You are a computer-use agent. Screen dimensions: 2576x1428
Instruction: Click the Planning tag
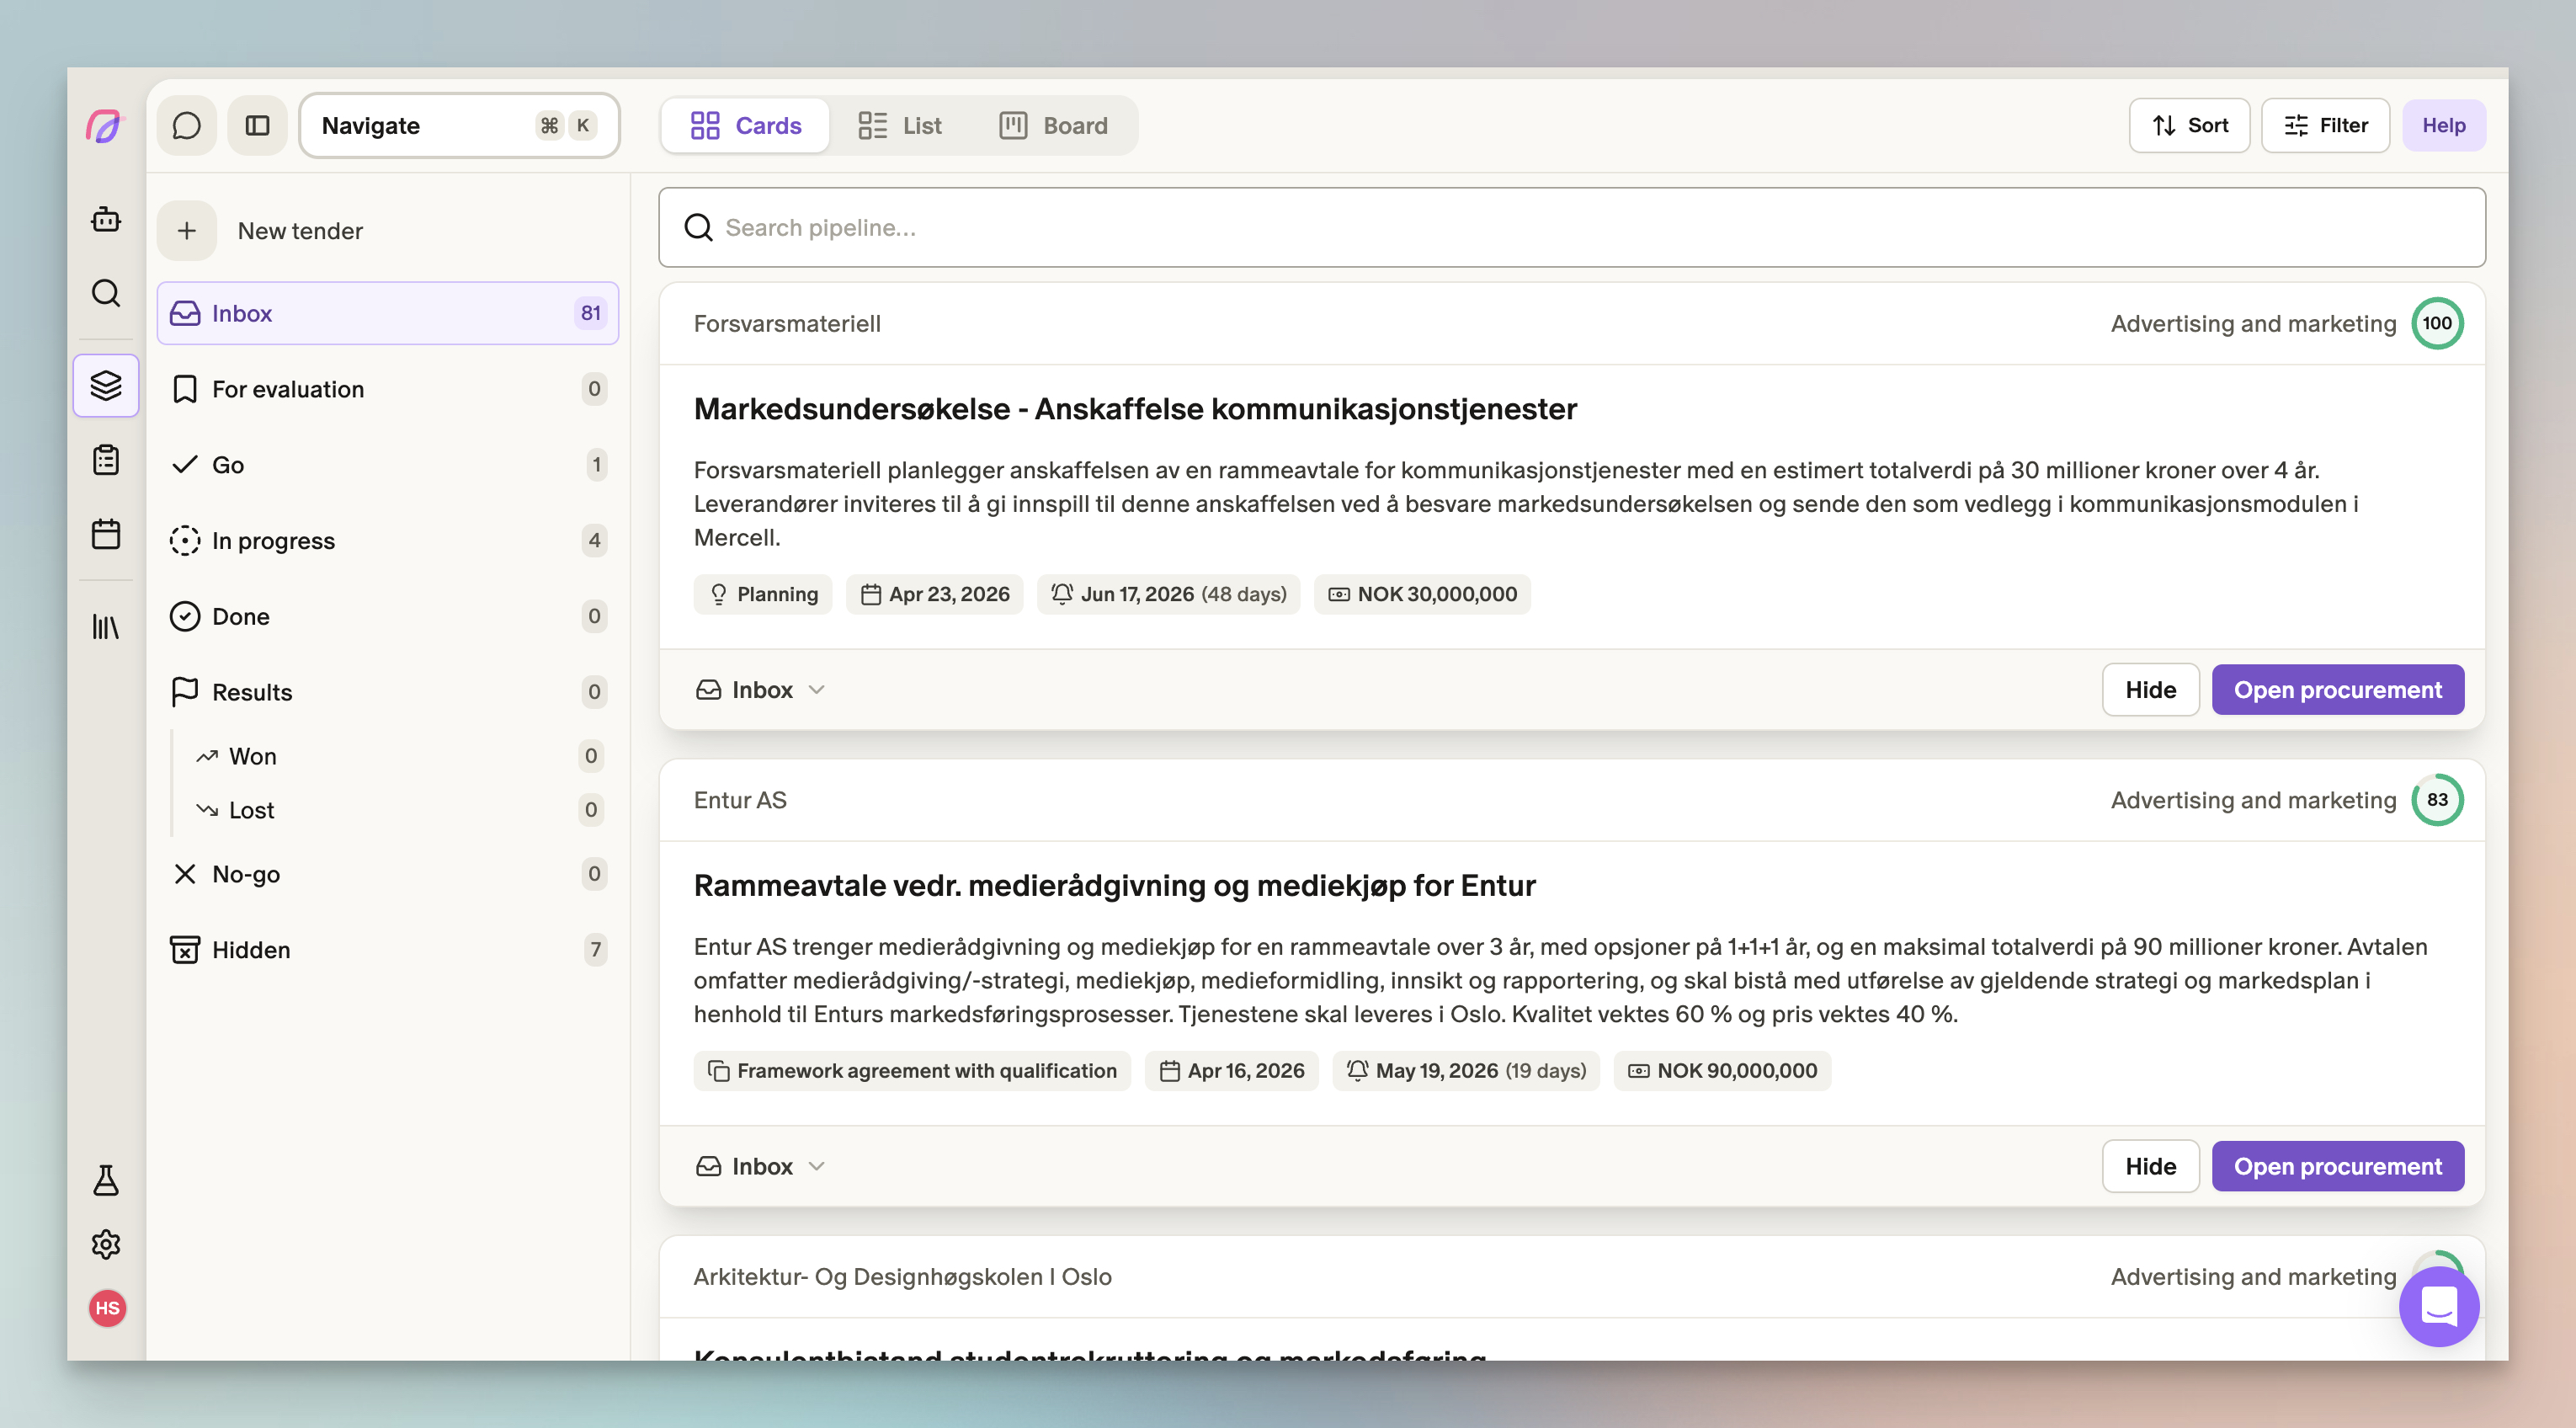tap(763, 594)
